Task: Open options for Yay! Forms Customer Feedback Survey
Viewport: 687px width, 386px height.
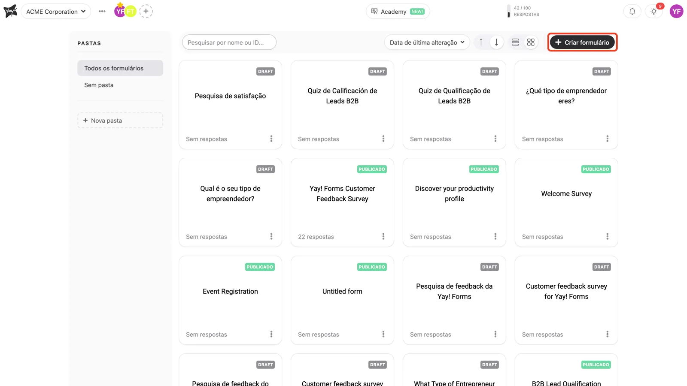Action: 383,236
